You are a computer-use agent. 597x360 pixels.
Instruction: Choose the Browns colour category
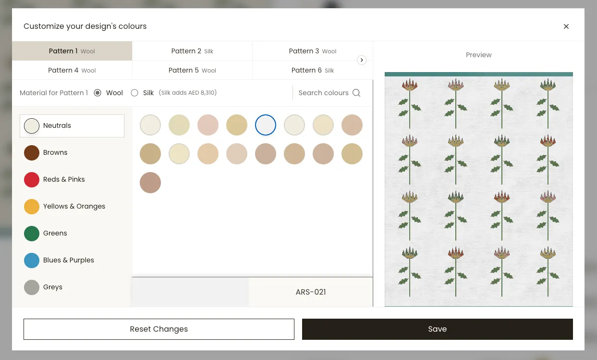(72, 153)
